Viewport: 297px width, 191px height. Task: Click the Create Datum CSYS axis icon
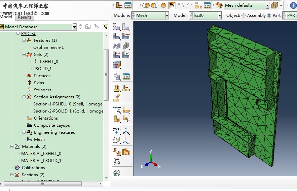pyautogui.click(x=126, y=131)
